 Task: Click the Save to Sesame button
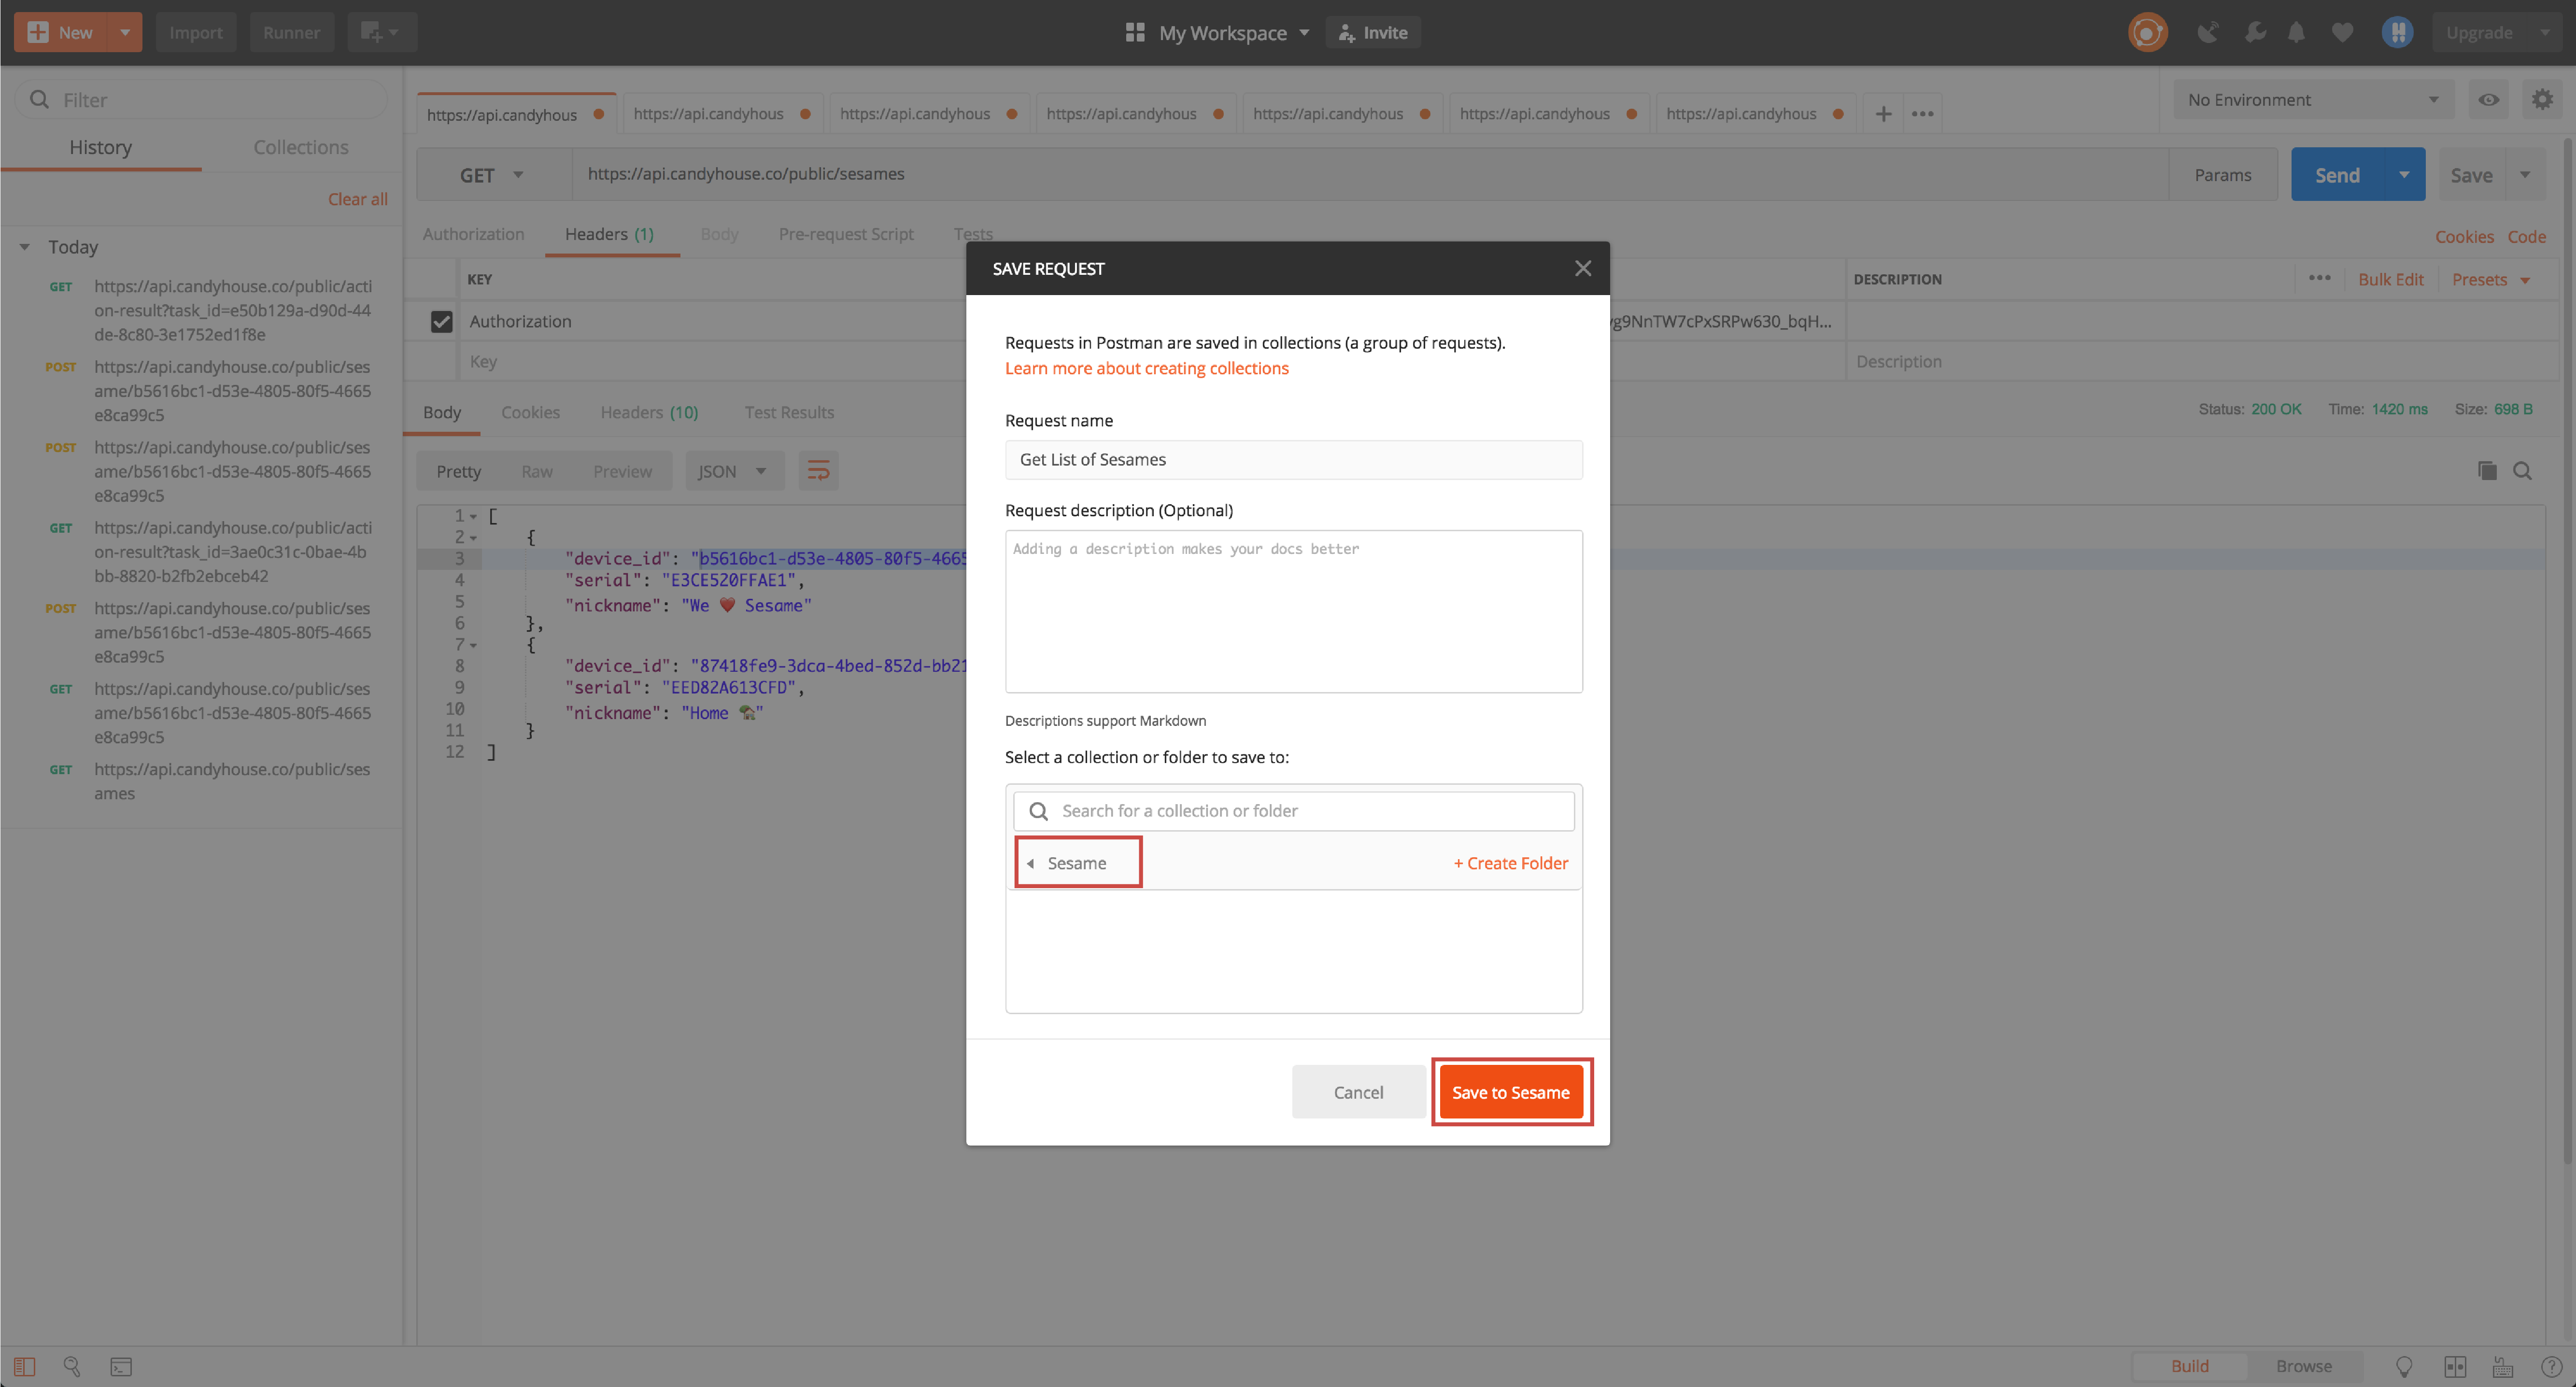coord(1510,1092)
